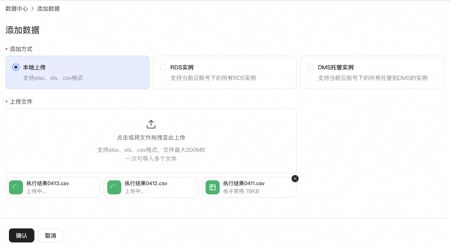
Task: Remove 执行结果0411.csv with the X icon
Action: (295, 179)
